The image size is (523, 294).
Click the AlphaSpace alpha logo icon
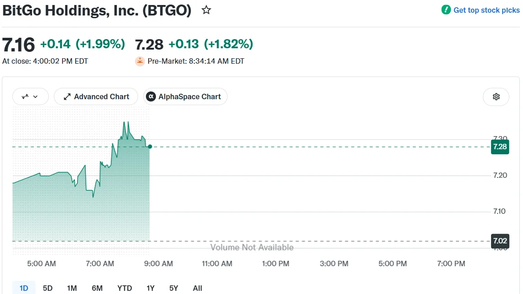click(x=151, y=96)
